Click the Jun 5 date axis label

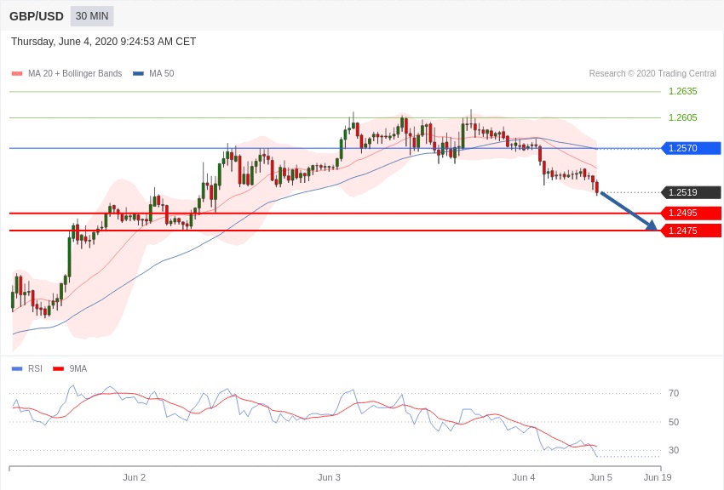coord(600,477)
